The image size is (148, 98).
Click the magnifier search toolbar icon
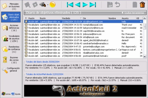click(27, 5)
